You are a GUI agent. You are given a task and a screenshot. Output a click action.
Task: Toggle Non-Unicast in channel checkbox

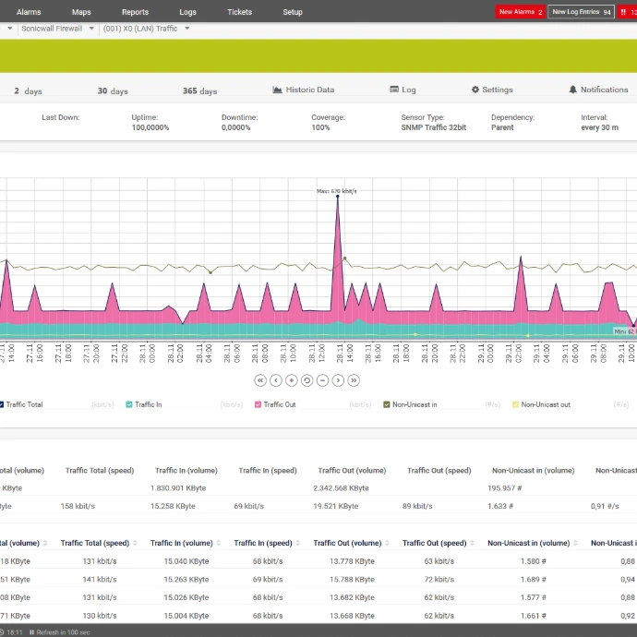tap(387, 404)
